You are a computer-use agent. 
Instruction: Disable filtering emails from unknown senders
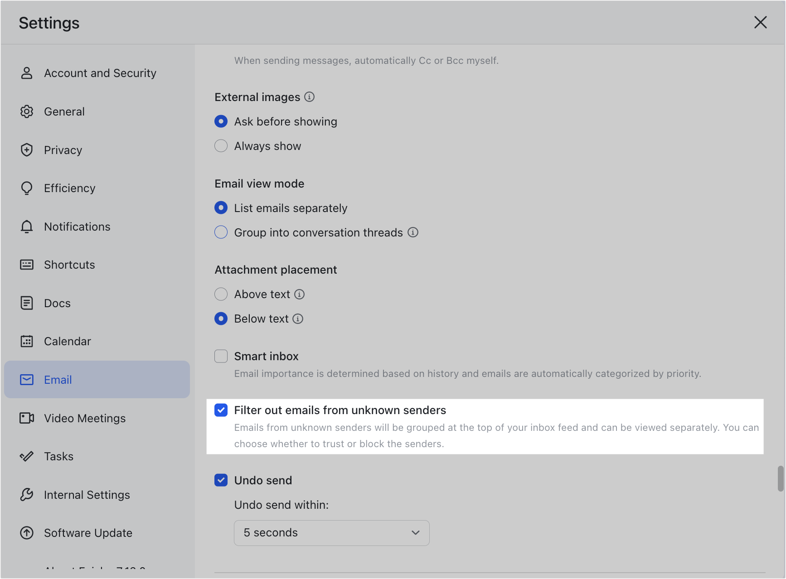tap(221, 410)
